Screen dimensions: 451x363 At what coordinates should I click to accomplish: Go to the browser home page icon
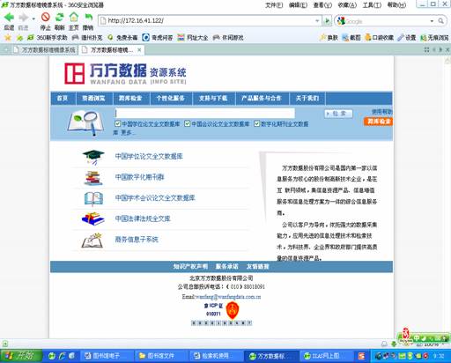74,17
